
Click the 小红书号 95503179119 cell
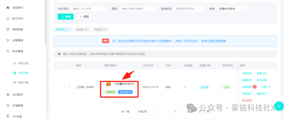click(x=151, y=87)
